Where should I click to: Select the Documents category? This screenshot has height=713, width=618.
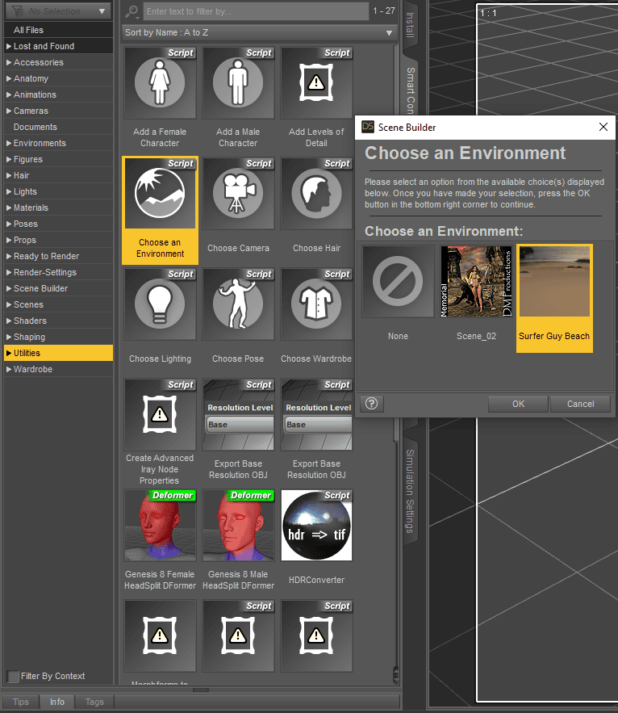58,127
